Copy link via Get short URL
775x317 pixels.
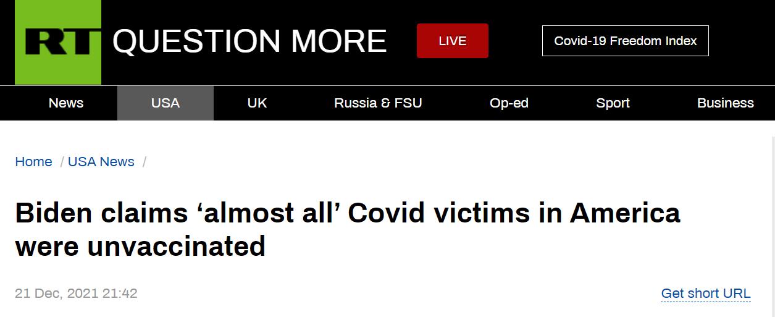[706, 294]
